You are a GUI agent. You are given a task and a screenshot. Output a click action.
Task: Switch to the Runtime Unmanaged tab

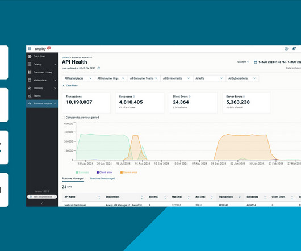click(102, 178)
